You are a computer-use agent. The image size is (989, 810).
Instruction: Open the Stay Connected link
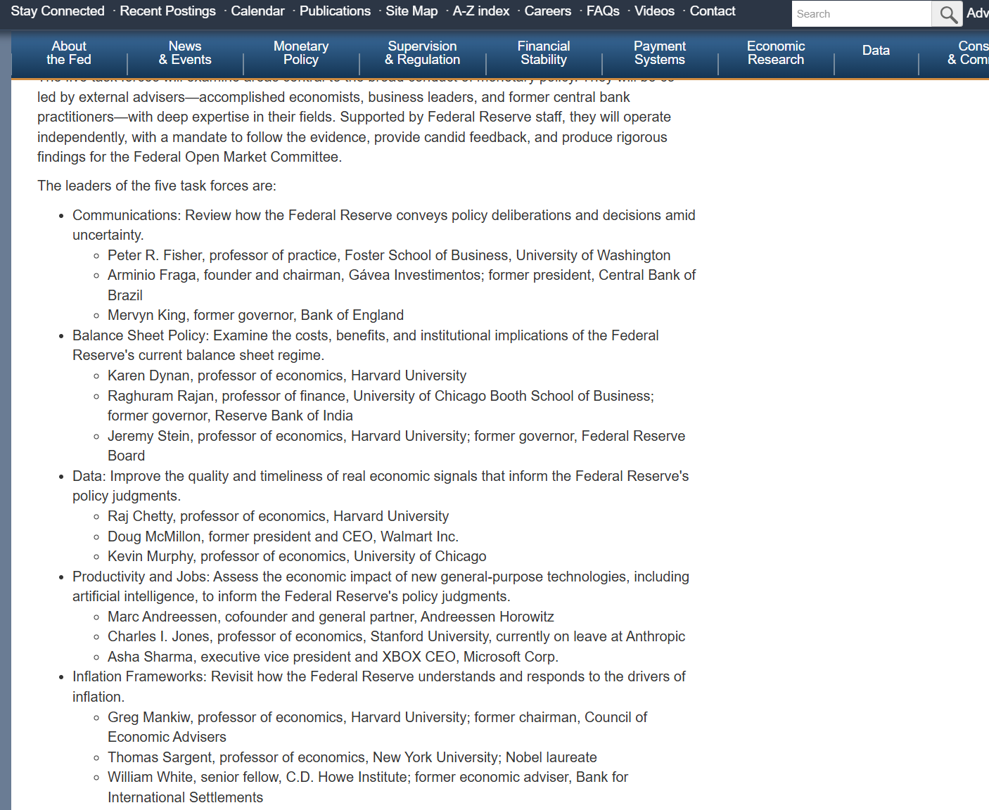(58, 11)
